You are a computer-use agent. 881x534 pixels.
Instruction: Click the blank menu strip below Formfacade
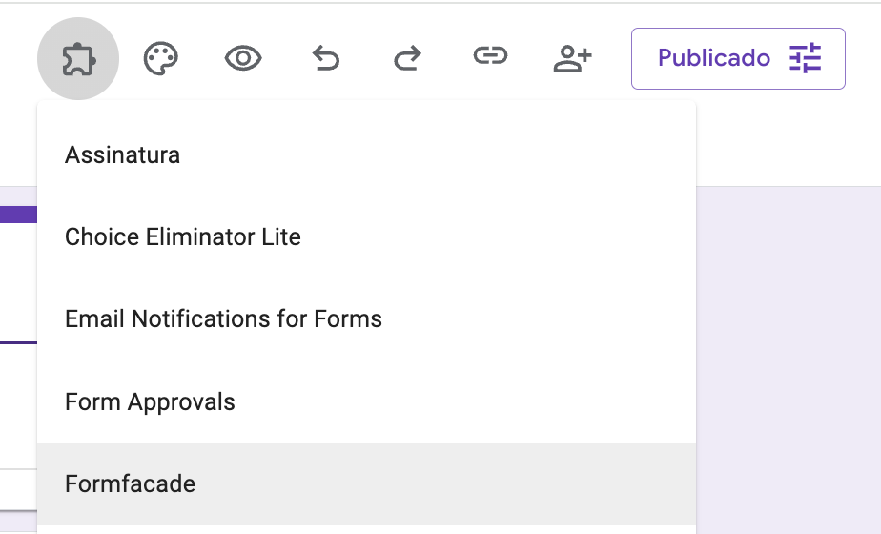coord(366,529)
